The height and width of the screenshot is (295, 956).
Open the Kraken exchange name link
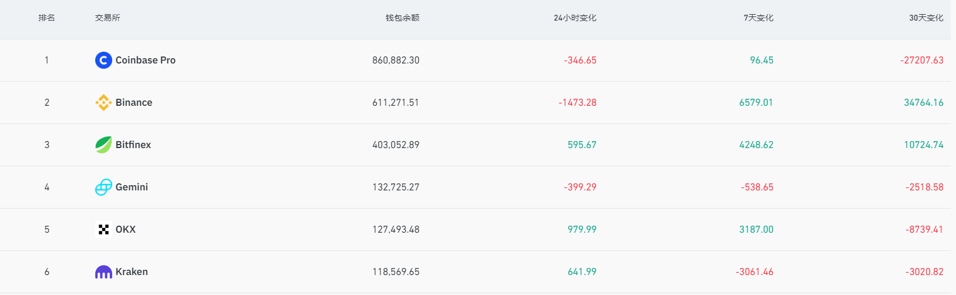132,271
